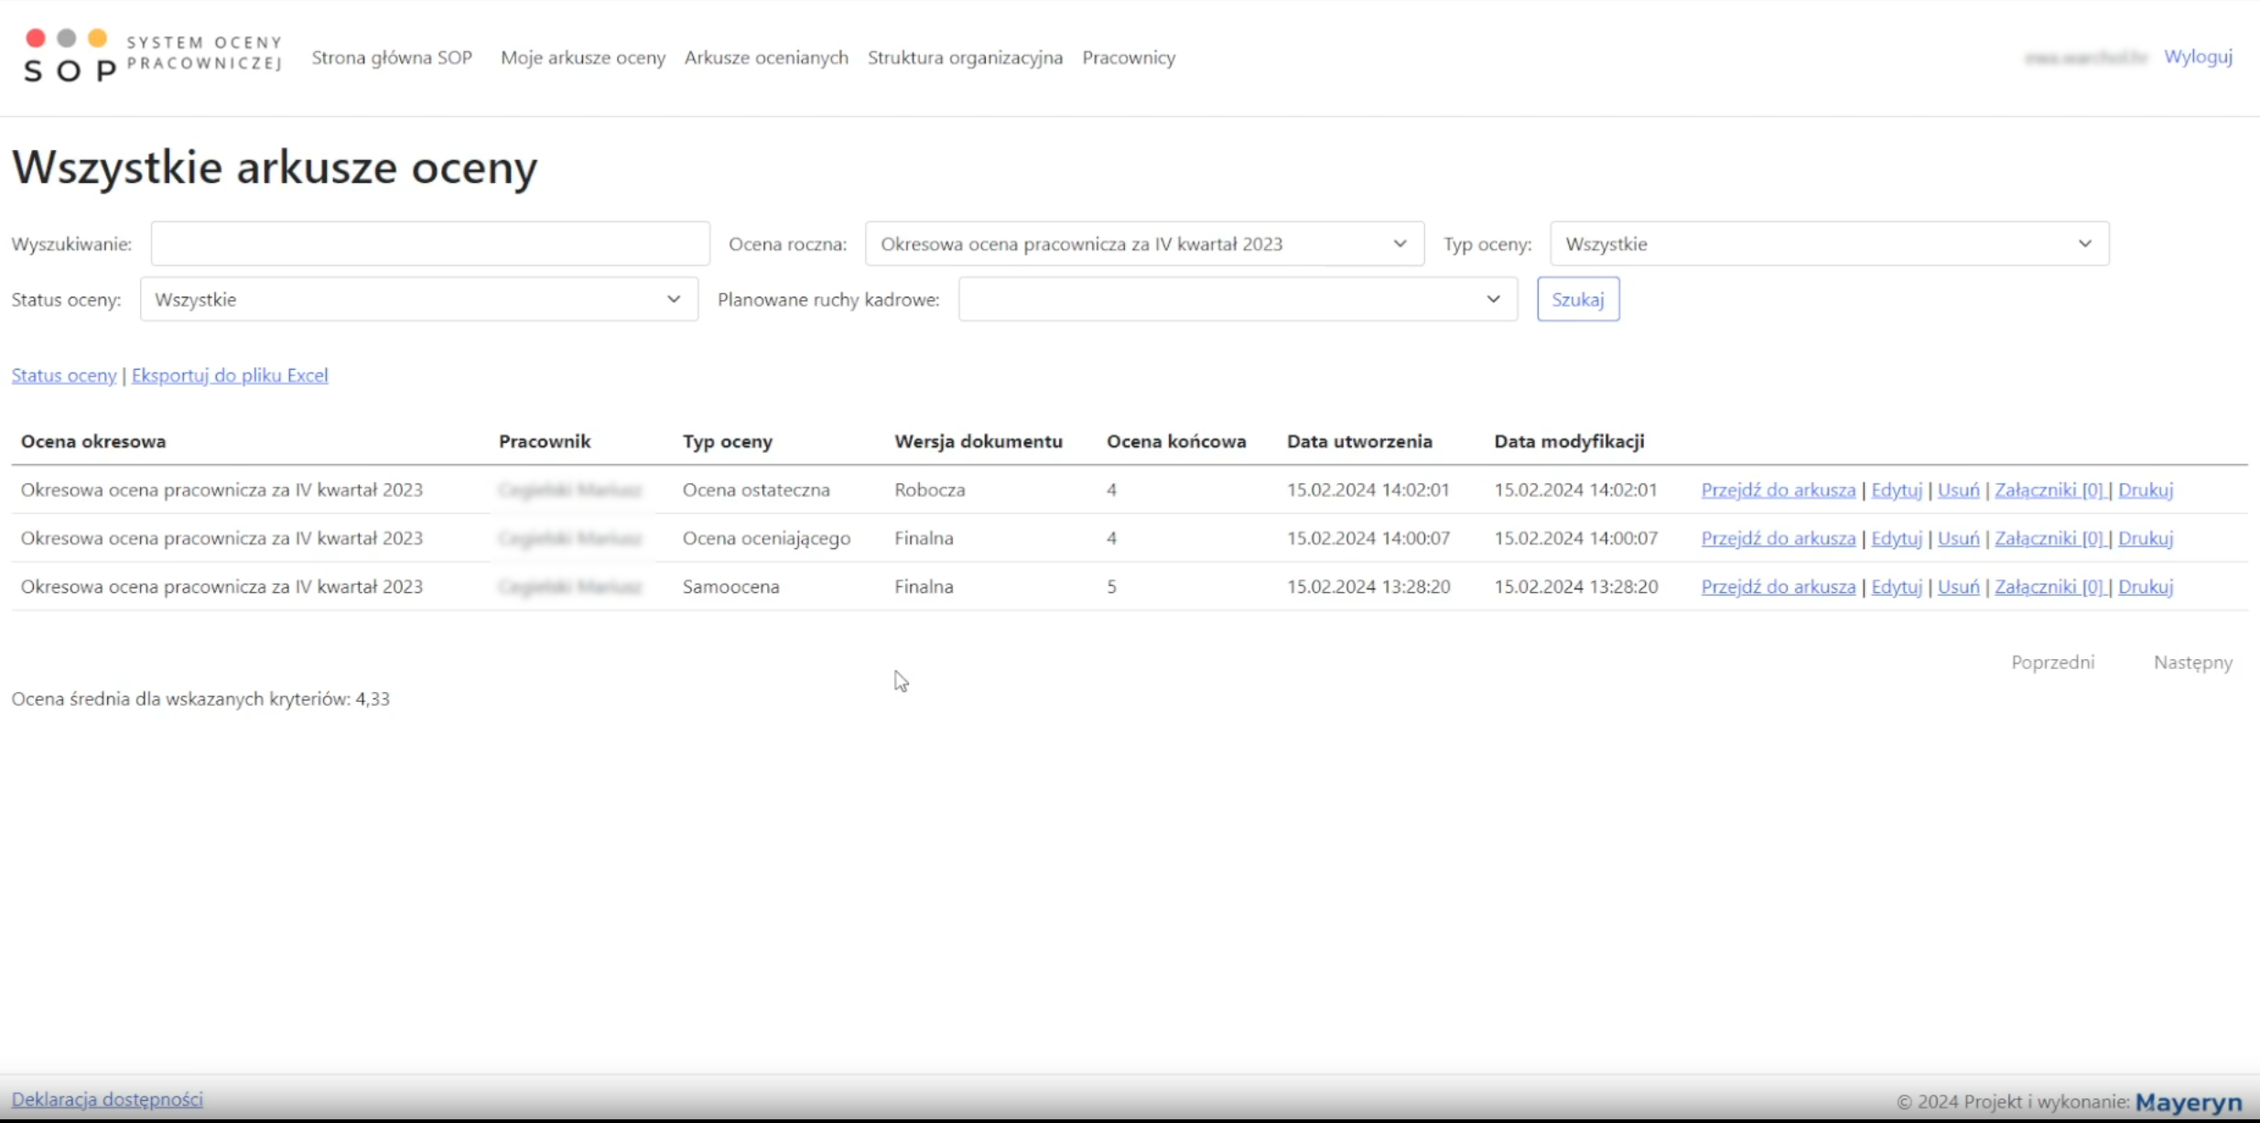Click the Mayeryn footer logo
Viewport: 2260px width, 1123px height.
(x=2189, y=1102)
